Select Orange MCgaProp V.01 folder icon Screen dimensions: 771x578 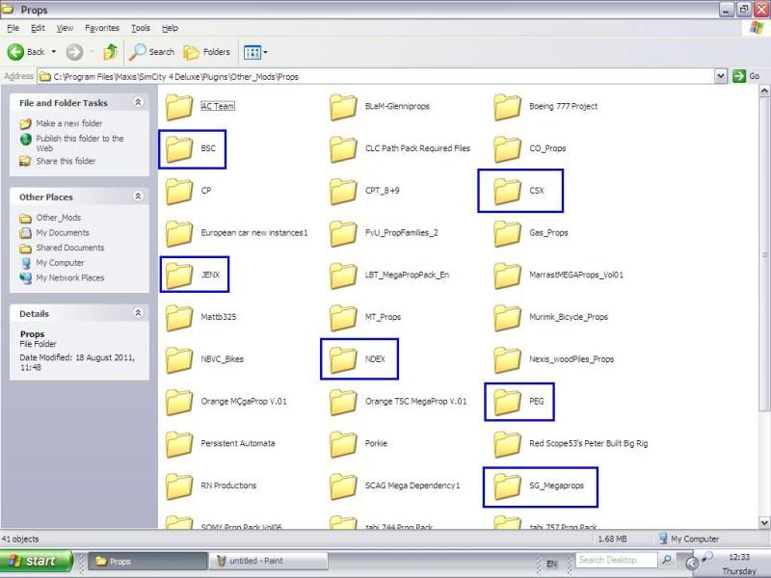coord(179,402)
